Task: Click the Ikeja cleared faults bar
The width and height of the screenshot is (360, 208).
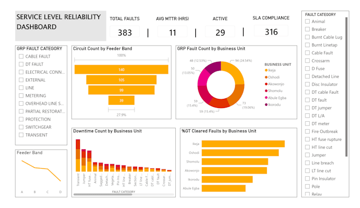Action: coord(243,144)
